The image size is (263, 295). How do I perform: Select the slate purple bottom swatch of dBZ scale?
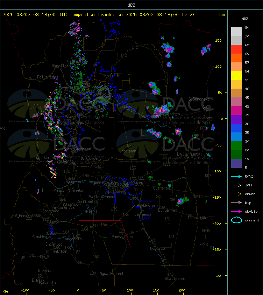236,163
